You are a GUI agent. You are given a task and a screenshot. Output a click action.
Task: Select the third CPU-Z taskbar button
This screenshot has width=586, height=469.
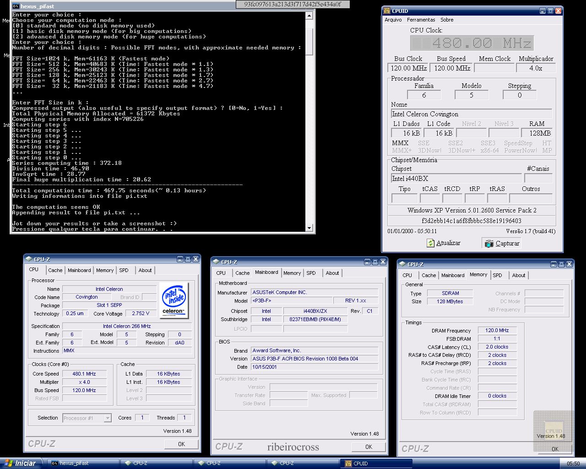click(303, 464)
